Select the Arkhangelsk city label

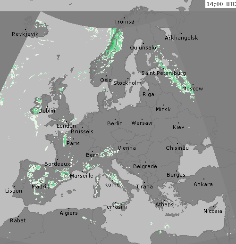(181, 38)
